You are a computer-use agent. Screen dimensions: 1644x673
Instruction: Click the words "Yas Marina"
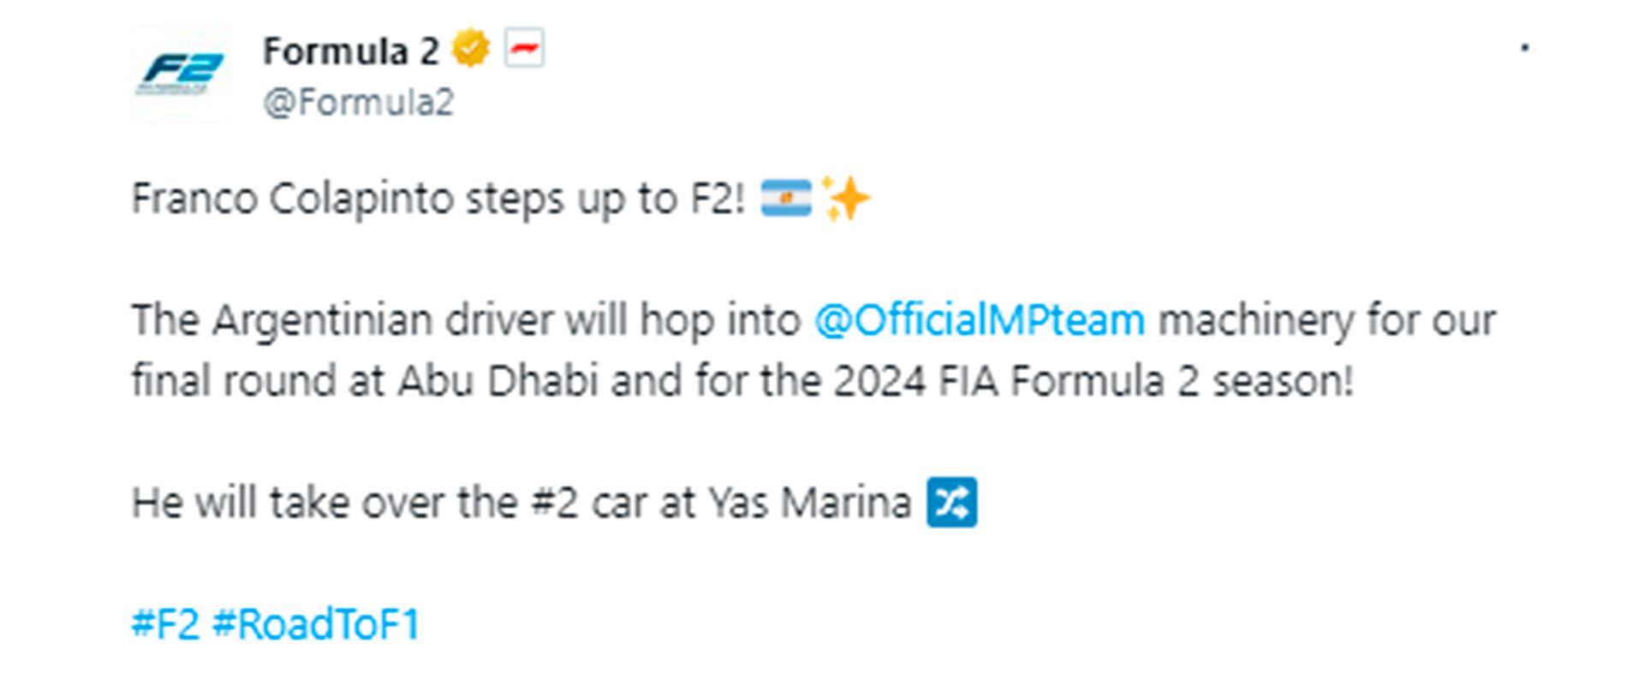[809, 503]
